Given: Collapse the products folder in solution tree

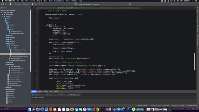Looking at the screenshot, I should coord(7,44).
